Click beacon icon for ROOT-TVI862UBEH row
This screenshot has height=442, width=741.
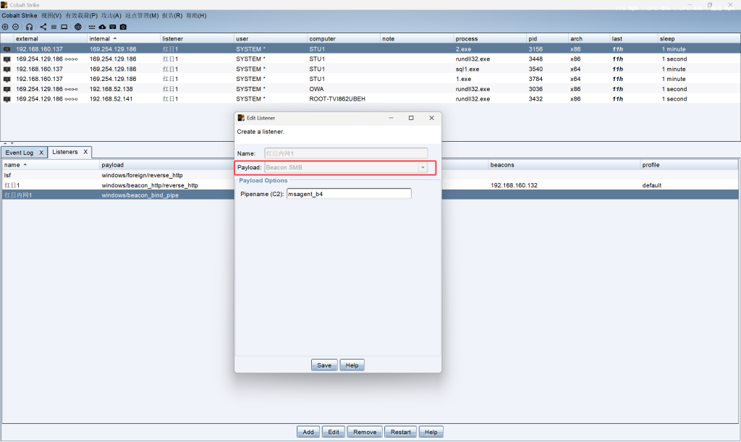click(7, 98)
